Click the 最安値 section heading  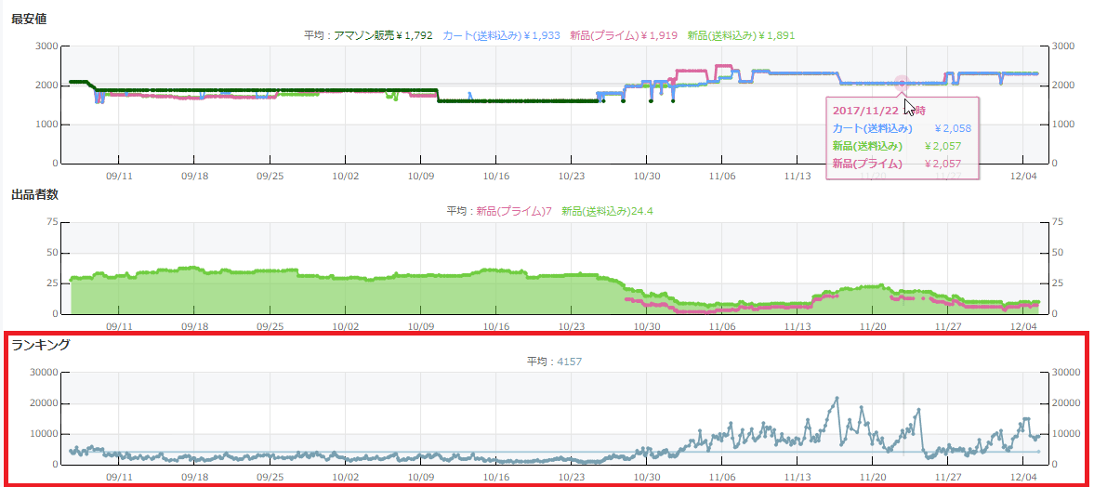pyautogui.click(x=30, y=19)
